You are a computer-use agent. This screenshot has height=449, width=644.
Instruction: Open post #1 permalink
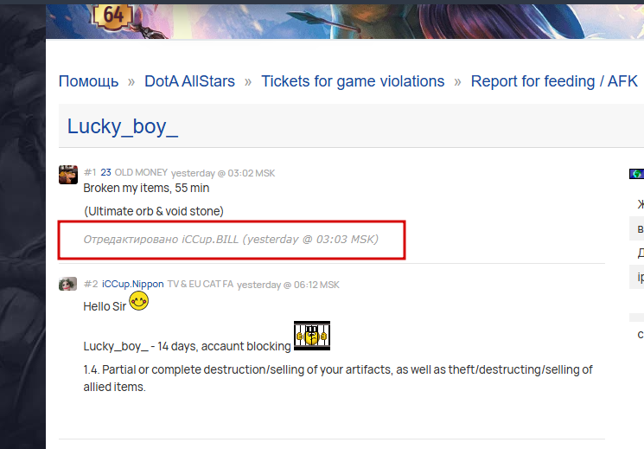coord(90,172)
